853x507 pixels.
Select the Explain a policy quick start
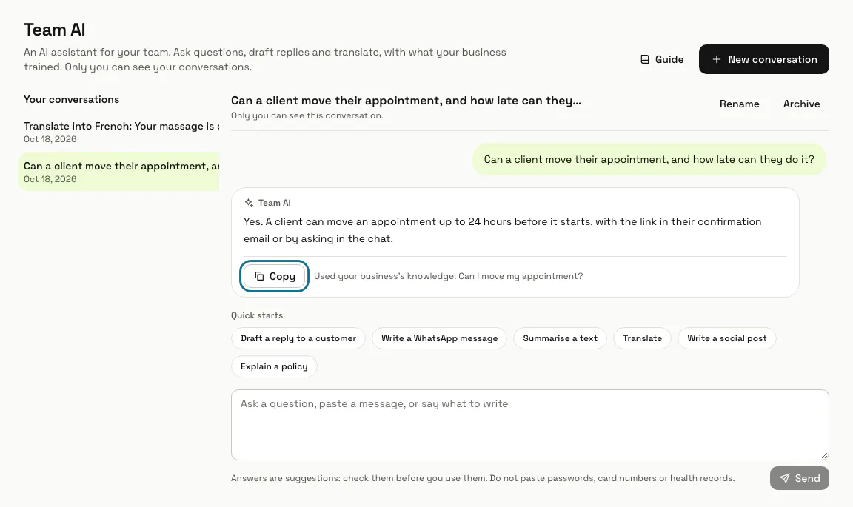[x=274, y=366]
